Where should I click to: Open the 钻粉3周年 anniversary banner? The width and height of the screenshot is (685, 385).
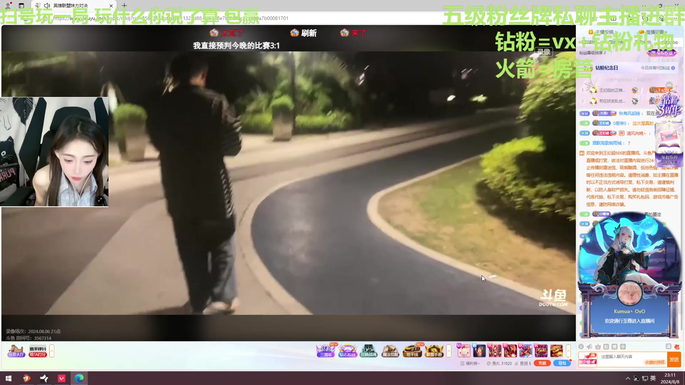click(x=669, y=106)
